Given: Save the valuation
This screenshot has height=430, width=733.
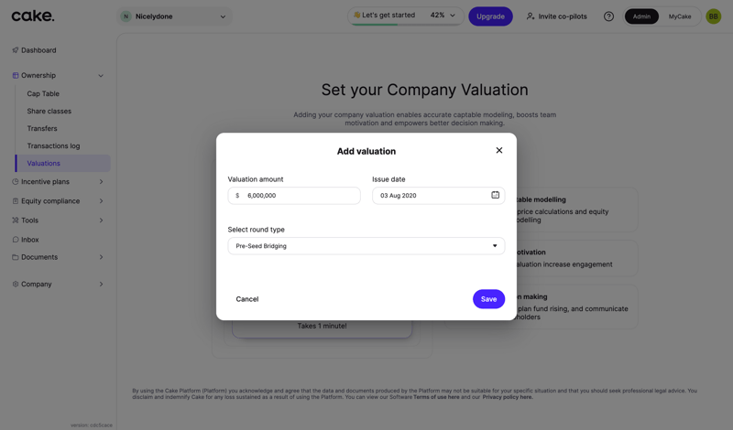Looking at the screenshot, I should (488, 299).
